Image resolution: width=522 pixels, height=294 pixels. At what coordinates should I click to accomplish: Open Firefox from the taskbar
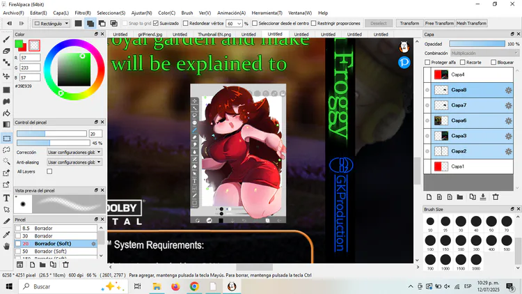(x=175, y=286)
